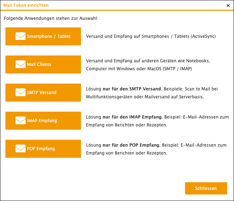
Task: Click the bold 'nur für den SMTP Versand' text
Action: coord(132,89)
